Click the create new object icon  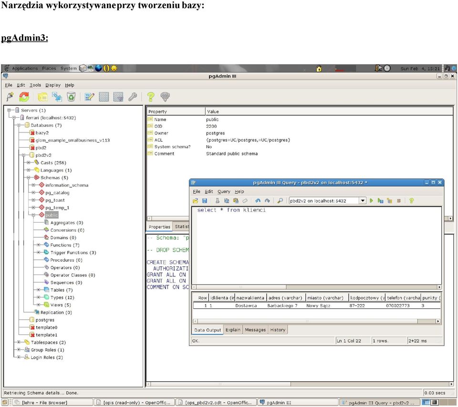(x=57, y=97)
